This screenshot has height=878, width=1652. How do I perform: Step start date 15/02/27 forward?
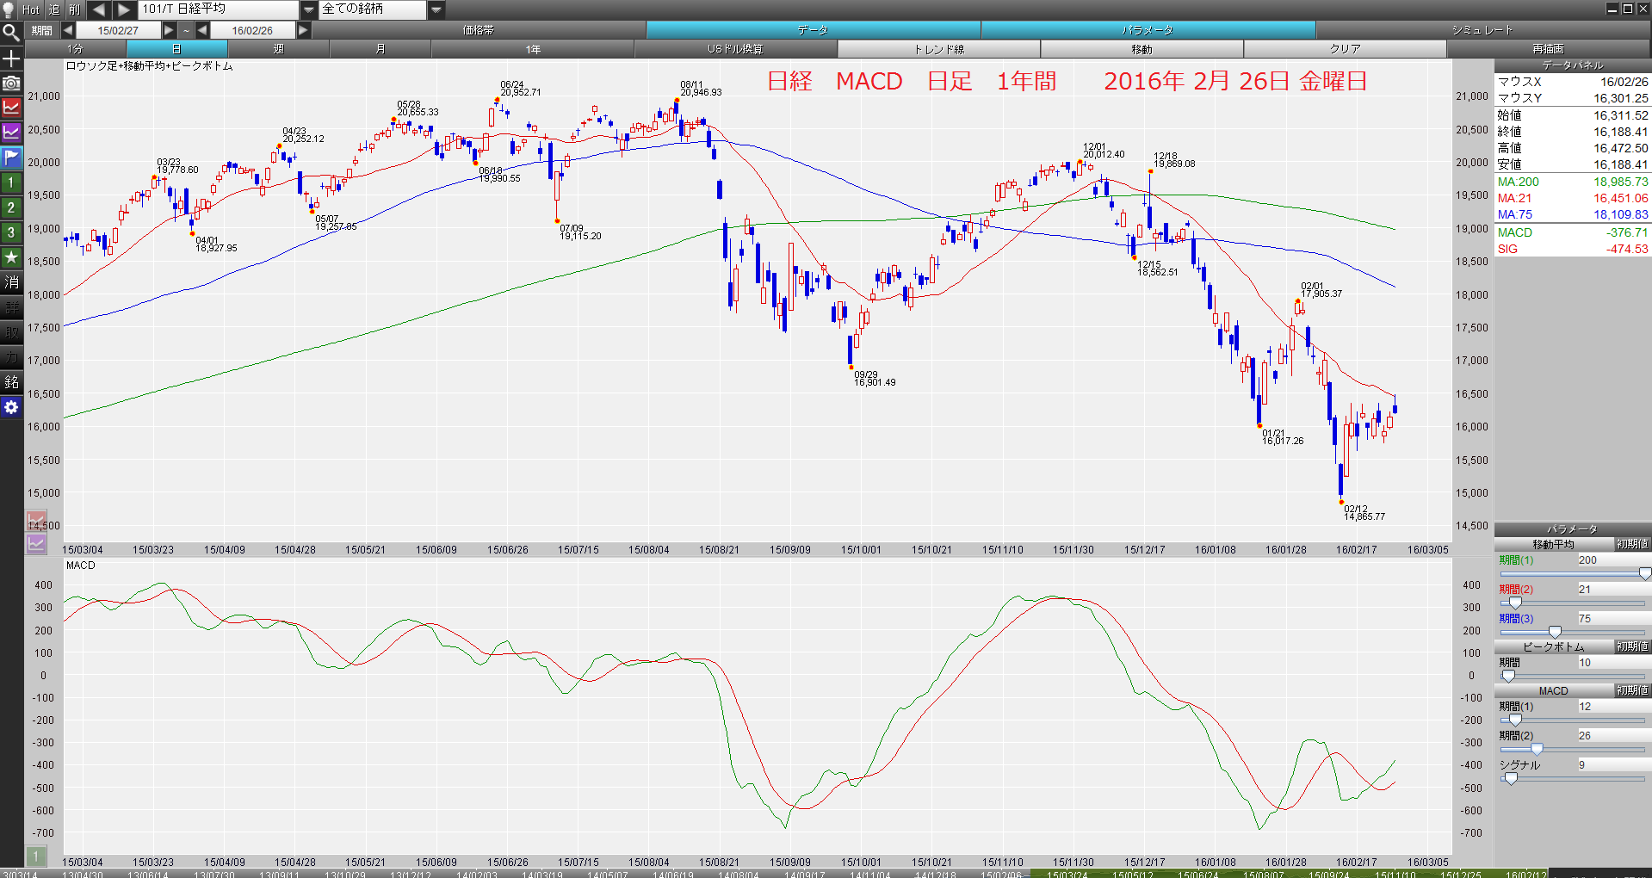click(169, 30)
